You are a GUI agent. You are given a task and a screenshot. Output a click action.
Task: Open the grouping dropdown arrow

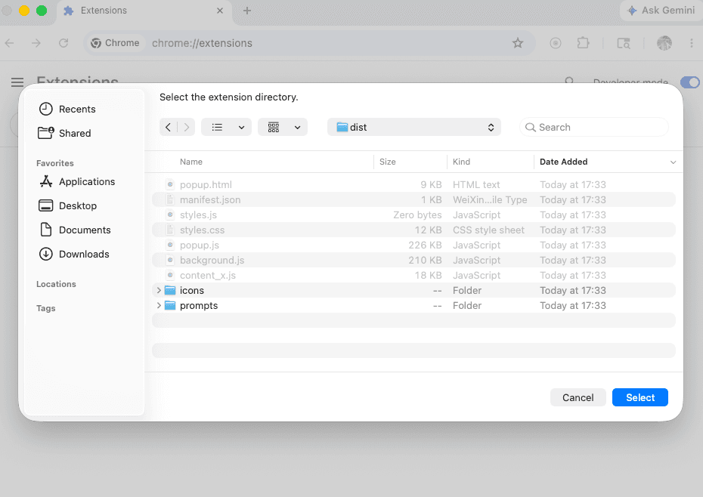pos(297,128)
